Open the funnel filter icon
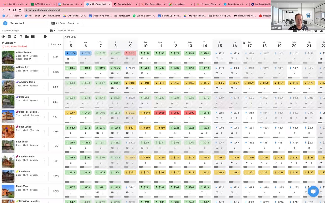Image resolution: width=325 pixels, height=203 pixels. (x=21, y=37)
